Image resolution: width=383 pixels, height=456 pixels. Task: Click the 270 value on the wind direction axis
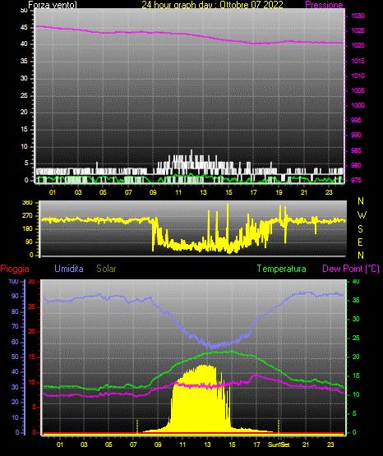click(x=27, y=216)
